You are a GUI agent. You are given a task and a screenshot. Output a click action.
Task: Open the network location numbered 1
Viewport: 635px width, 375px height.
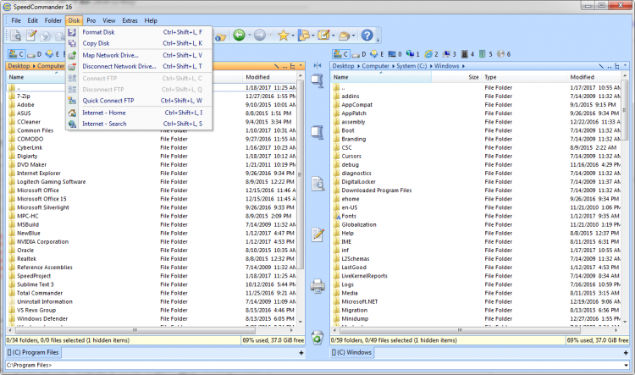[x=413, y=54]
